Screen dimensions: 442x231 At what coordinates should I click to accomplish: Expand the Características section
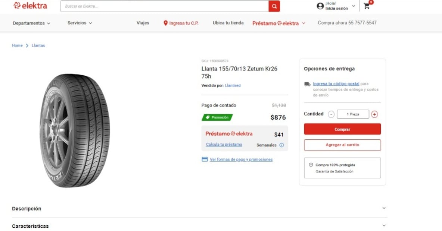[199, 226]
